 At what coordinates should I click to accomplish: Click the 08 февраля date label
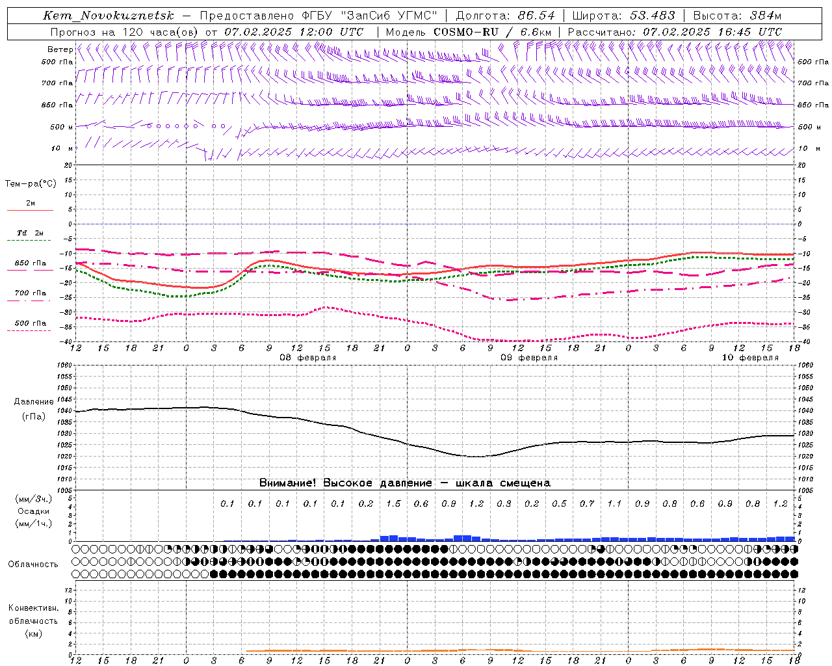308,358
